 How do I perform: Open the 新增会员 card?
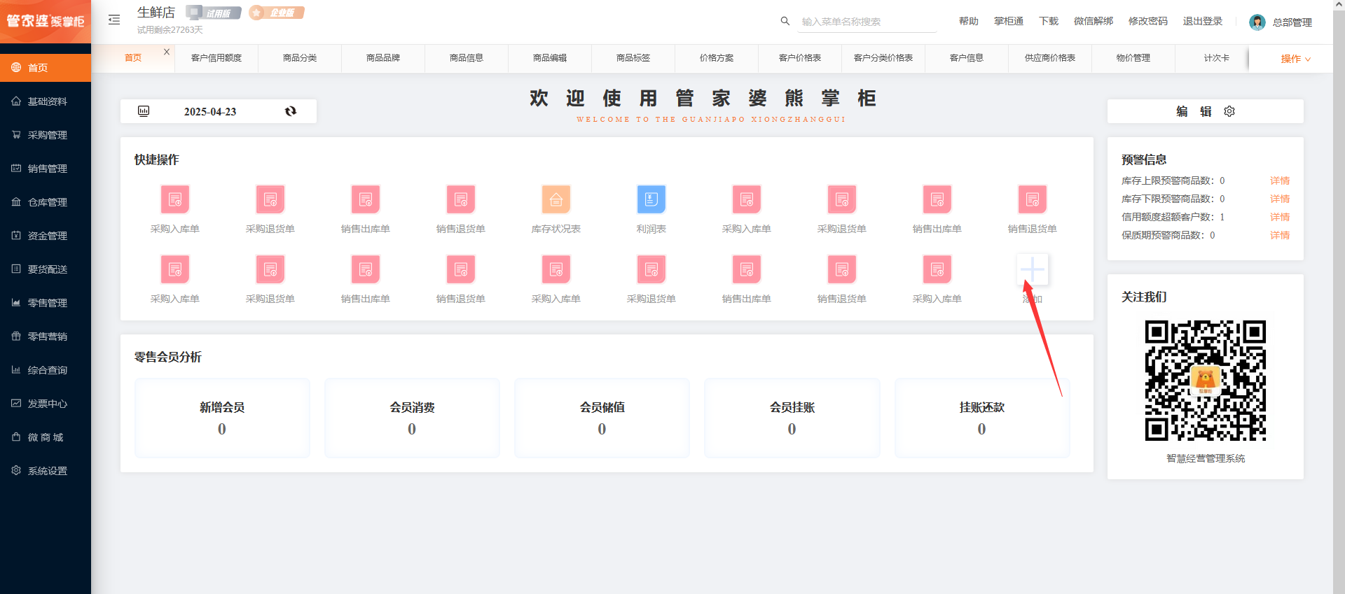(x=222, y=418)
